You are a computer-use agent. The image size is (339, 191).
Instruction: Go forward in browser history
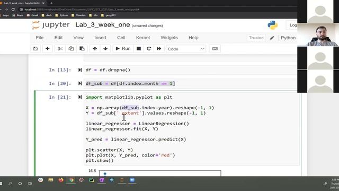tap(6, 10)
